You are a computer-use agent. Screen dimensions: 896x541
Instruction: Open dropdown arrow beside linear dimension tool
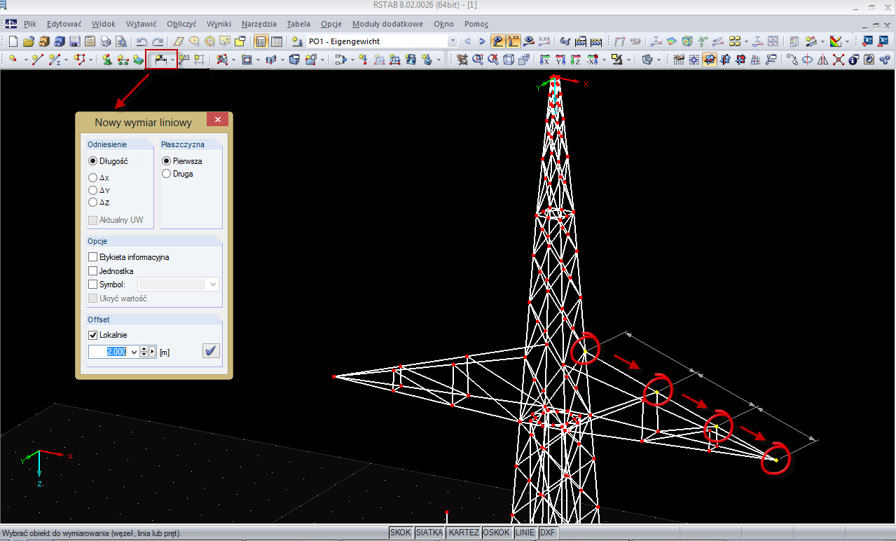[173, 60]
